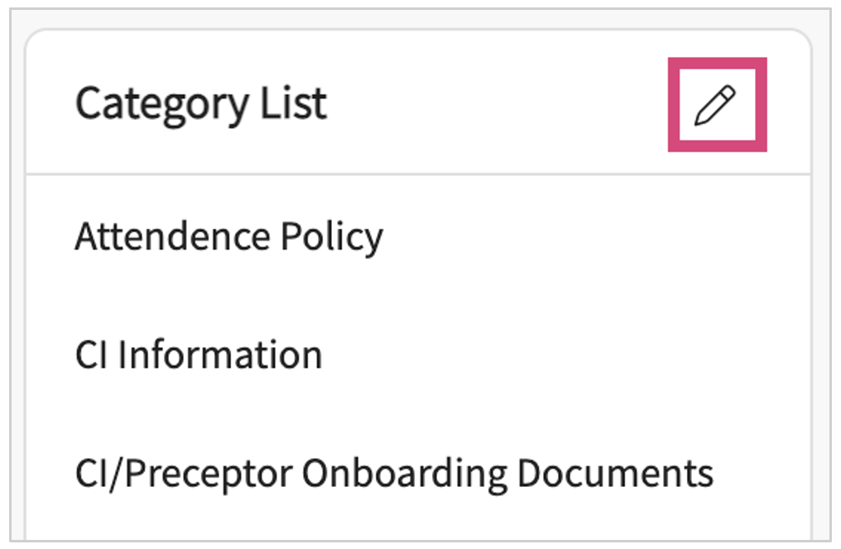
Task: Select the Attendence Policy category
Action: tap(229, 237)
